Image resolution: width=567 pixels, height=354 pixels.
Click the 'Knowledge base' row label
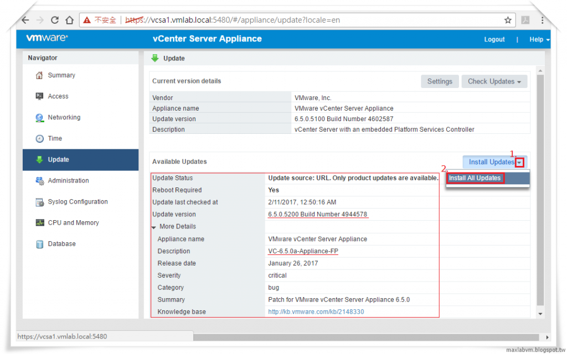pos(182,312)
